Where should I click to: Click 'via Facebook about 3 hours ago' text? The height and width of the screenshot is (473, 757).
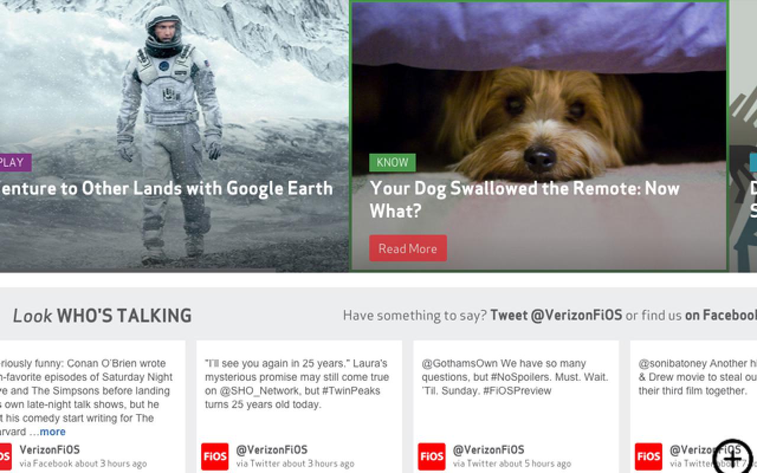[x=83, y=464]
